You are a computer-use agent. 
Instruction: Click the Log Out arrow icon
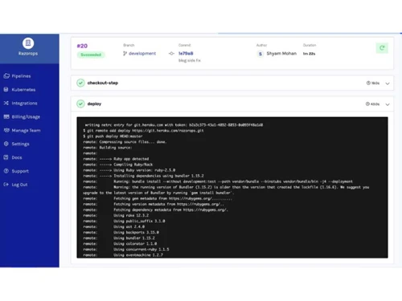click(6, 185)
